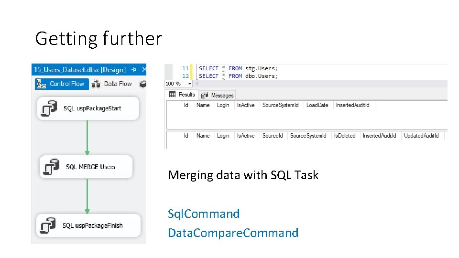Click line 11 SELECT FROM stg.Users query
Image resolution: width=459 pixels, height=258 pixels.
point(238,68)
